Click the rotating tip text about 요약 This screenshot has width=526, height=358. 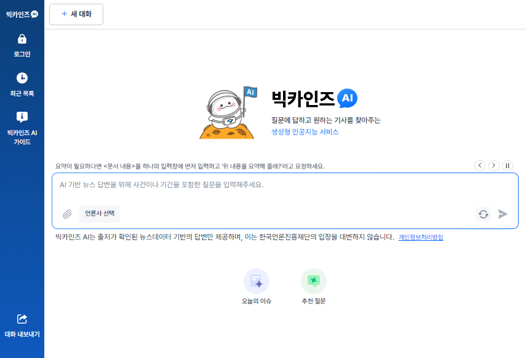[190, 166]
